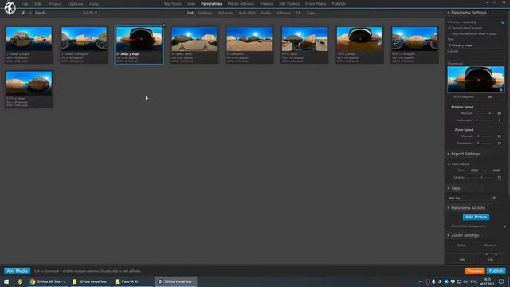Image resolution: width=510 pixels, height=287 pixels.
Task: Open the Project menu
Action: point(55,4)
